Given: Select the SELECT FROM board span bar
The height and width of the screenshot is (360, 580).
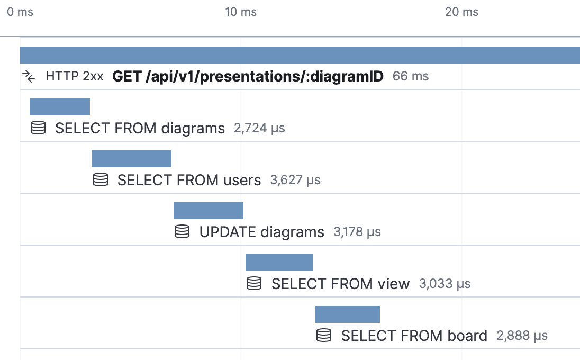Looking at the screenshot, I should point(347,314).
